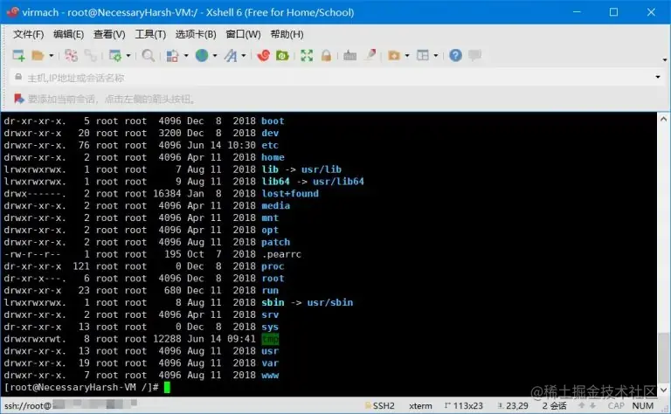The height and width of the screenshot is (414, 671).
Task: Open Help via the blue question mark
Action: [x=455, y=55]
